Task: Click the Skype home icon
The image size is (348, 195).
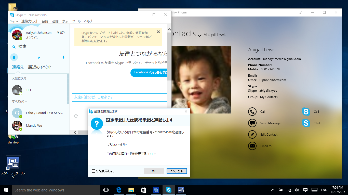Action: click(14, 57)
